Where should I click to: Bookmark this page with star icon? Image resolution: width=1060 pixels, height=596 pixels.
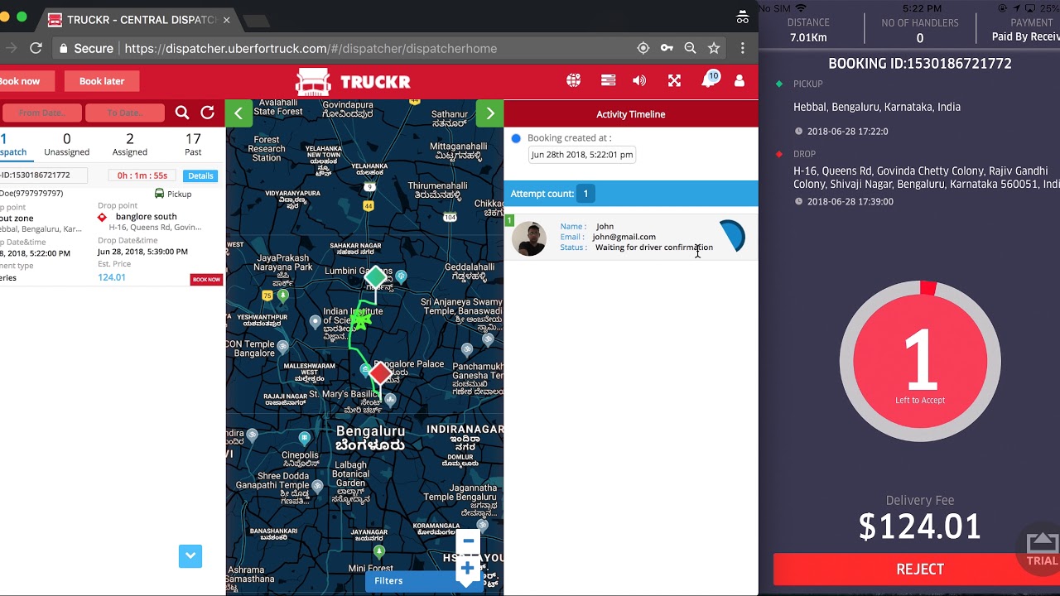point(714,48)
